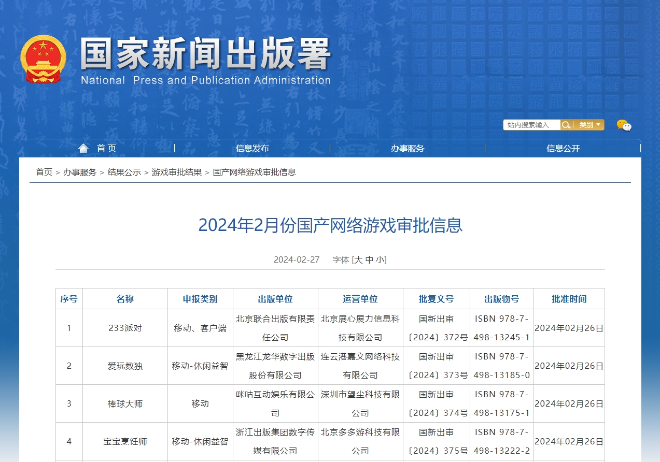Screen dimensions: 660x462
Task: Set font size to 小
Action: coord(380,260)
